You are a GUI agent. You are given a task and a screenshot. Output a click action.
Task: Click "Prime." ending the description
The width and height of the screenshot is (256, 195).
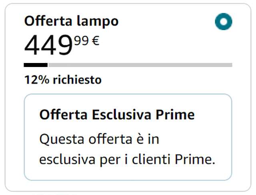195,159
